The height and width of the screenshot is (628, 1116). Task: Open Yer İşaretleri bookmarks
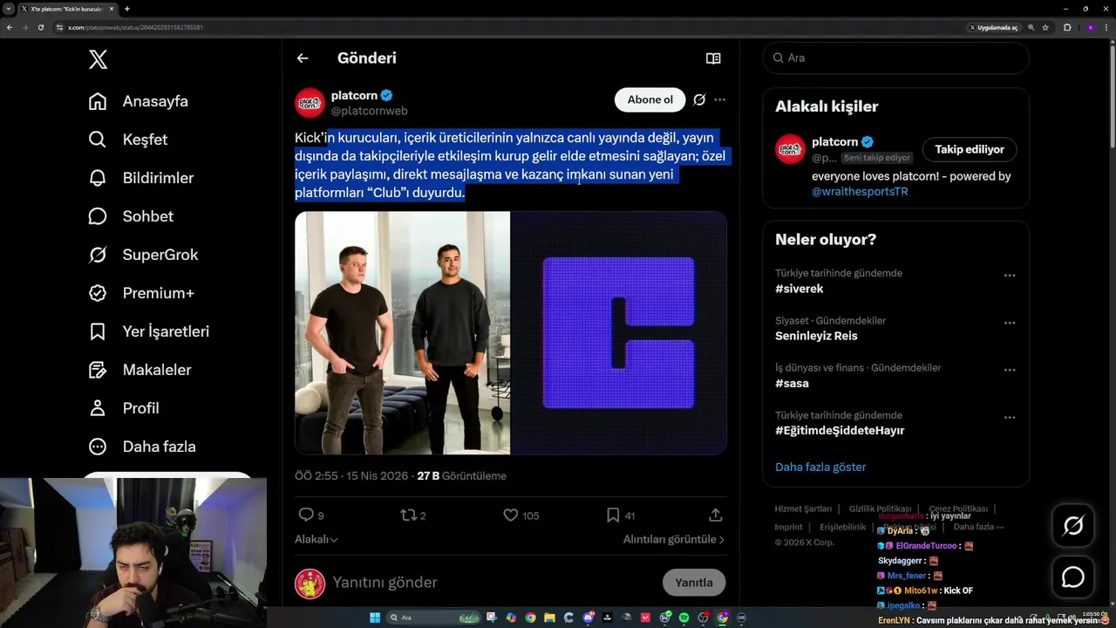[149, 331]
